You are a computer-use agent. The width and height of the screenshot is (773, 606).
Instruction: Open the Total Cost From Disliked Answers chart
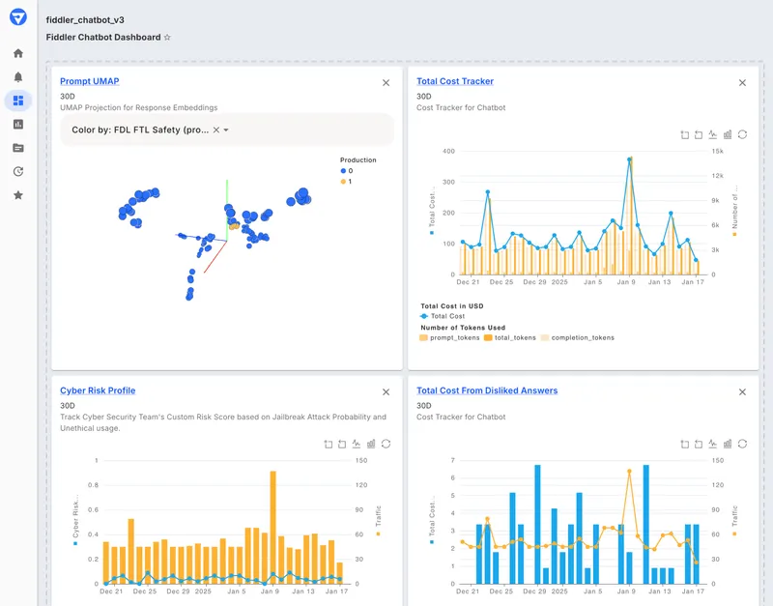tap(488, 390)
